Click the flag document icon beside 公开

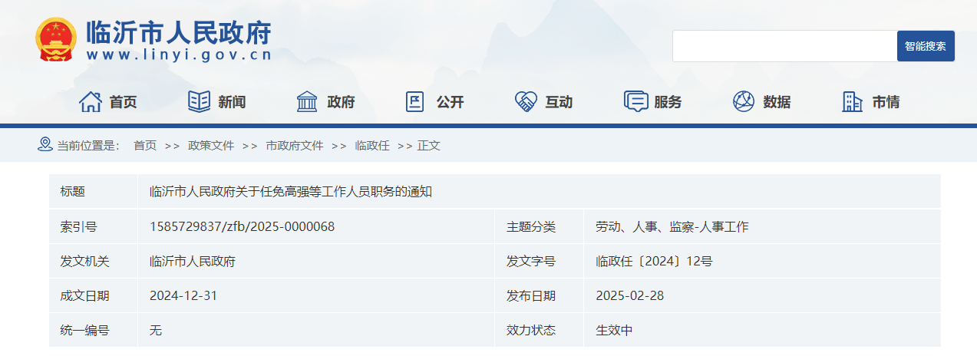click(415, 101)
